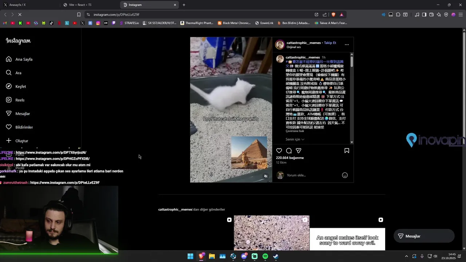This screenshot has width=466, height=262.
Task: Open the Brave VPN shield icon
Action: click(446, 15)
